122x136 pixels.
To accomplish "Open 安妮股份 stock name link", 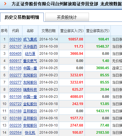I will (30, 125).
